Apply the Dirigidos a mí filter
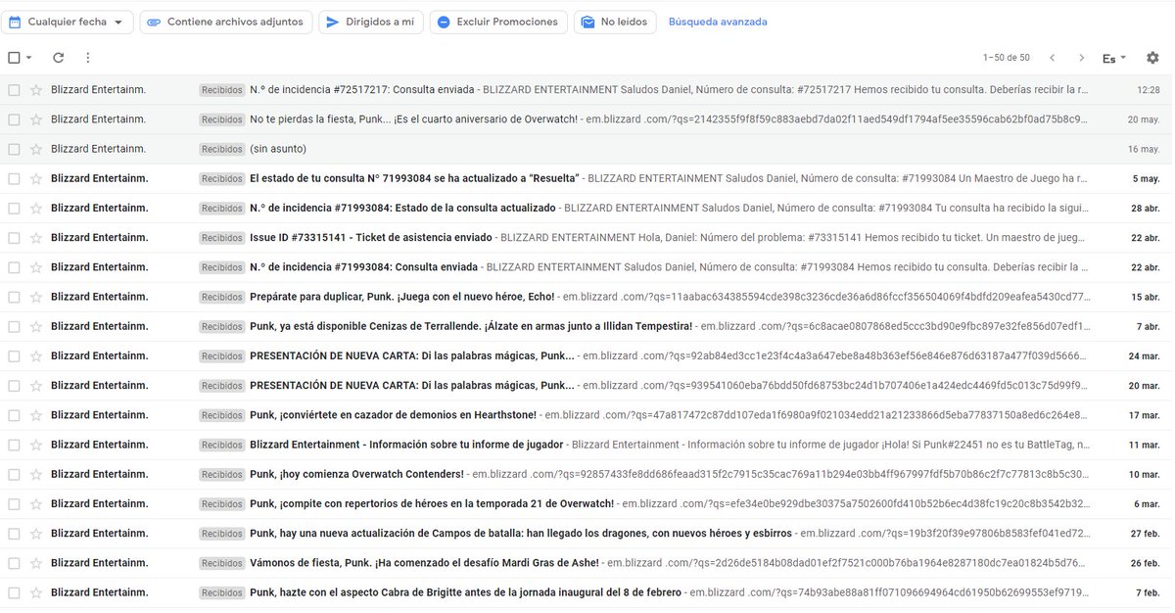The width and height of the screenshot is (1175, 613). coord(371,22)
